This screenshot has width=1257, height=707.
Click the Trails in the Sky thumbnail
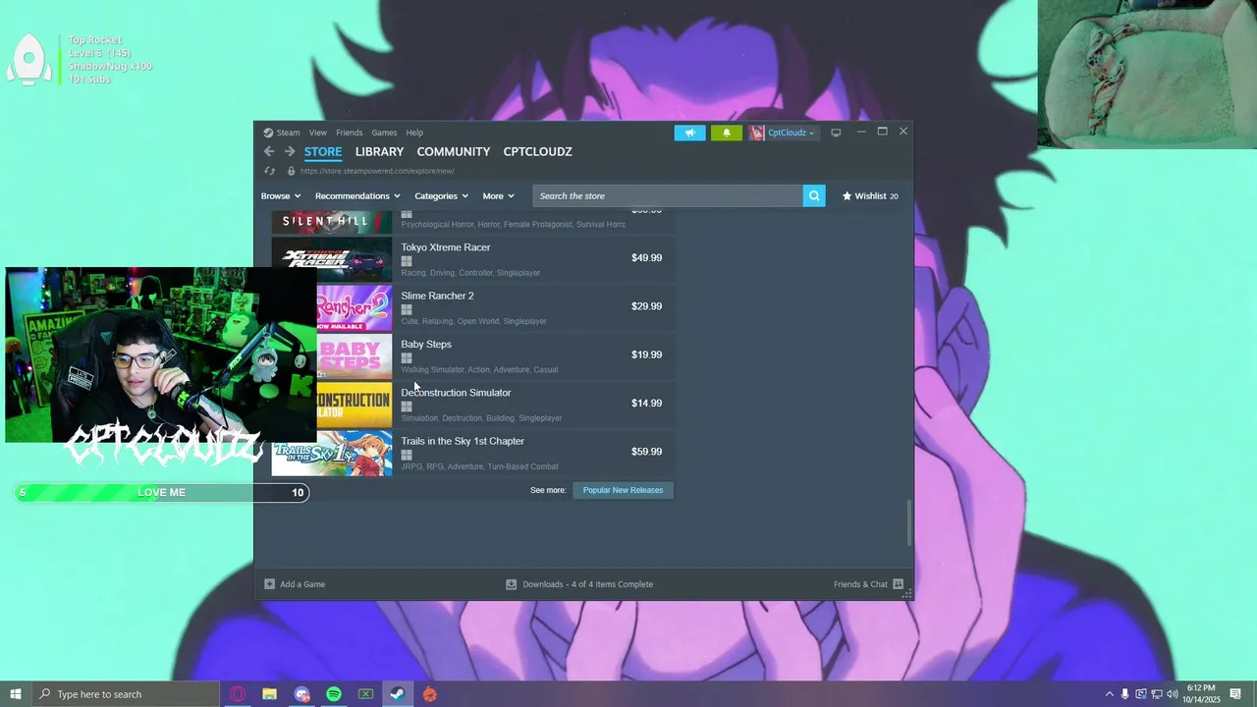coord(332,453)
